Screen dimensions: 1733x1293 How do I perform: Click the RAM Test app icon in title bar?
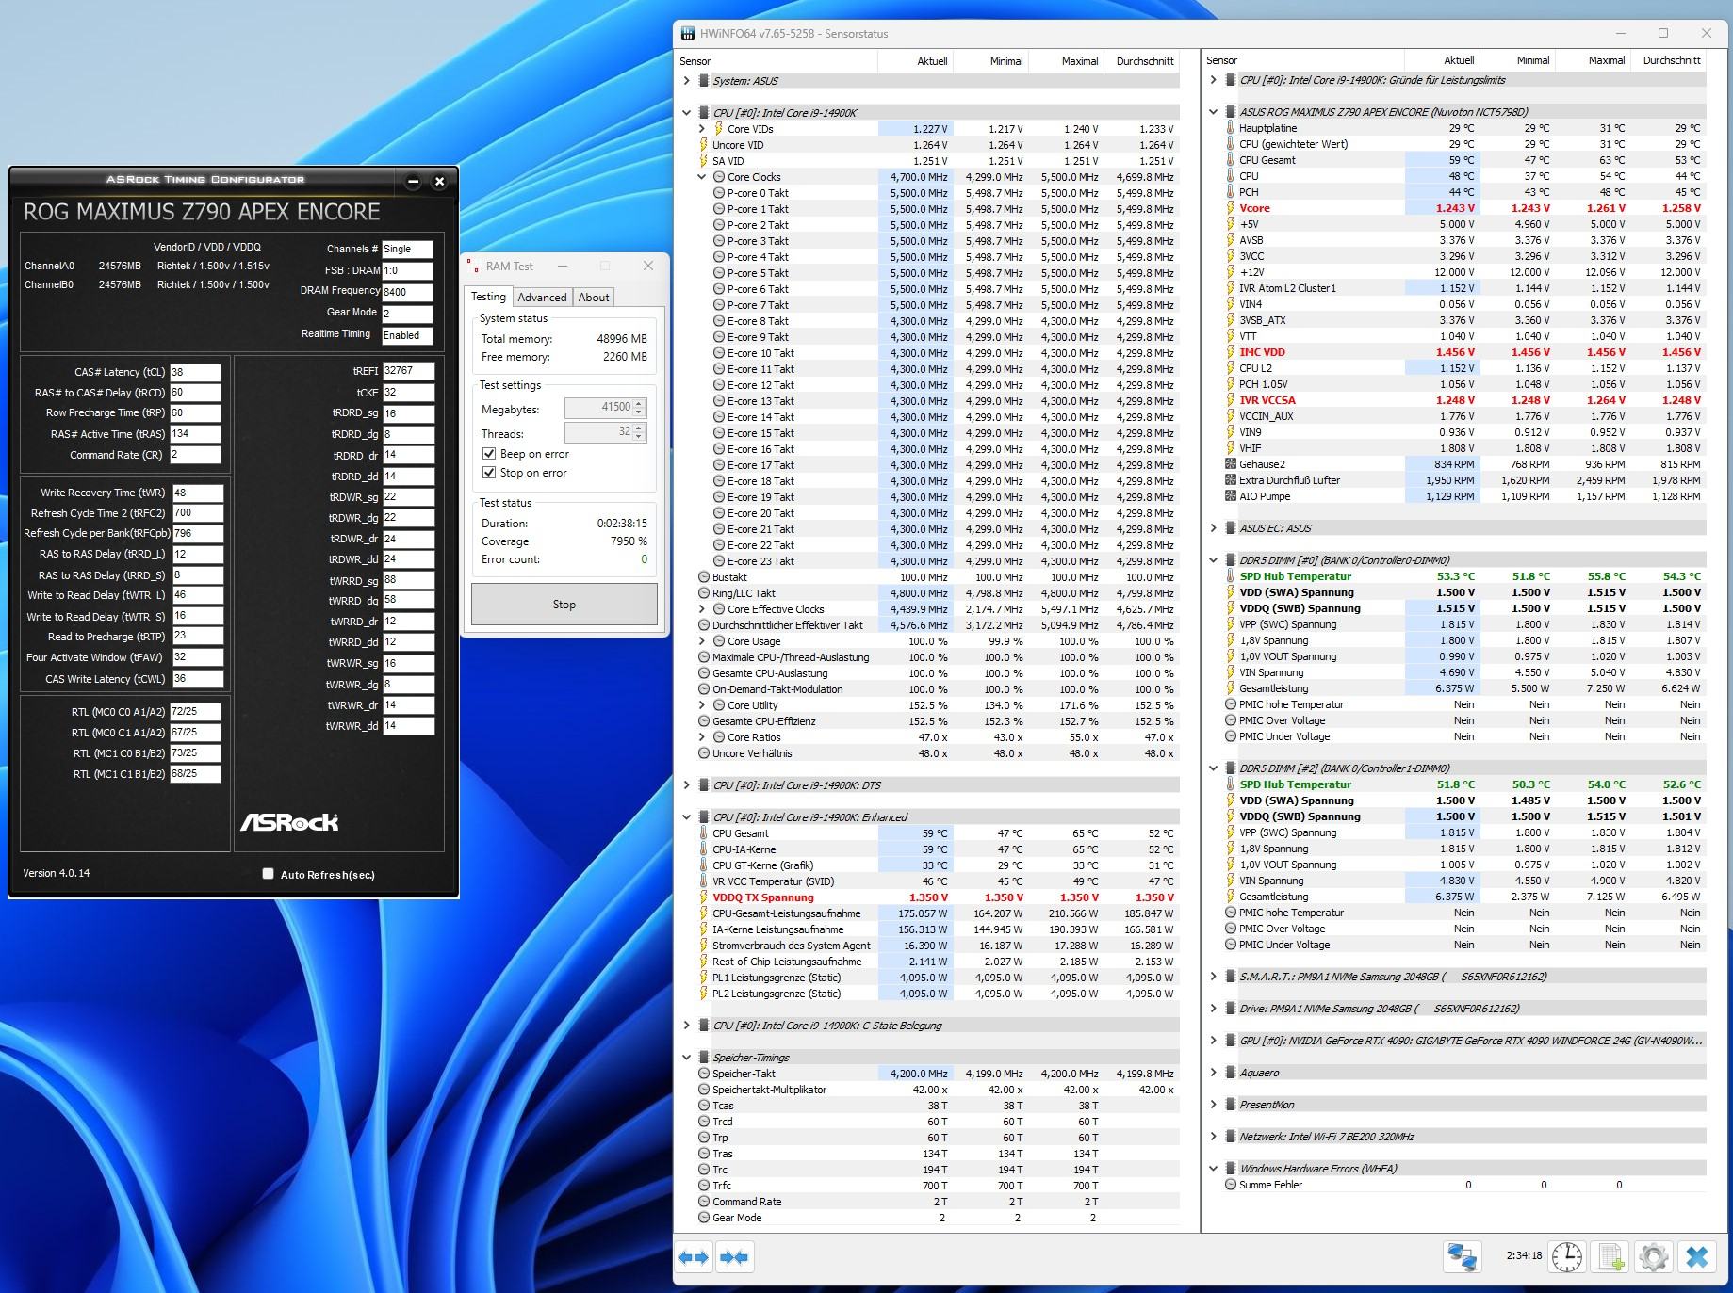click(473, 267)
